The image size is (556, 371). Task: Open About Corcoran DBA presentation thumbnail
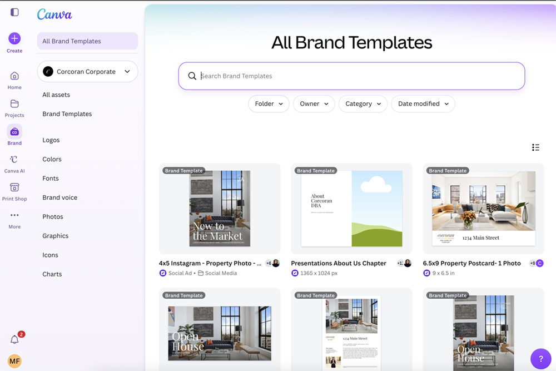pos(352,209)
